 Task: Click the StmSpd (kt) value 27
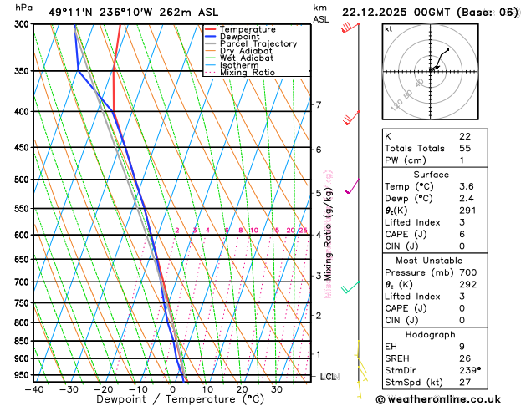(465, 383)
